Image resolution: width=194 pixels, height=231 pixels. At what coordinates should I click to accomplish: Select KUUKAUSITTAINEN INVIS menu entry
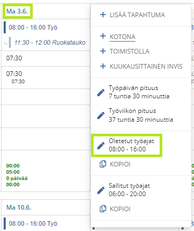pyautogui.click(x=146, y=67)
